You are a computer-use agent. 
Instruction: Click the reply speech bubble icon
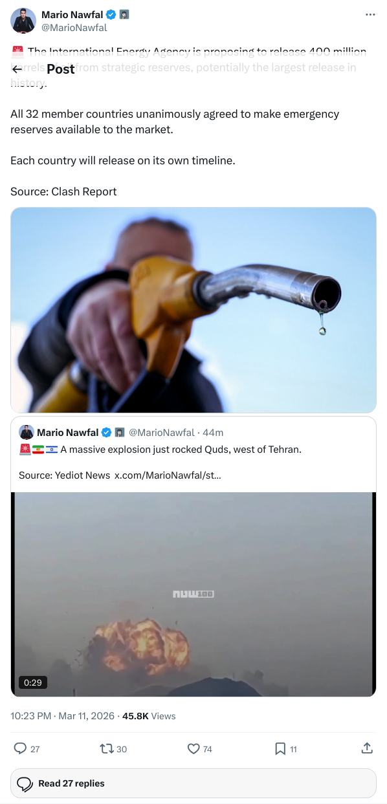tap(21, 748)
